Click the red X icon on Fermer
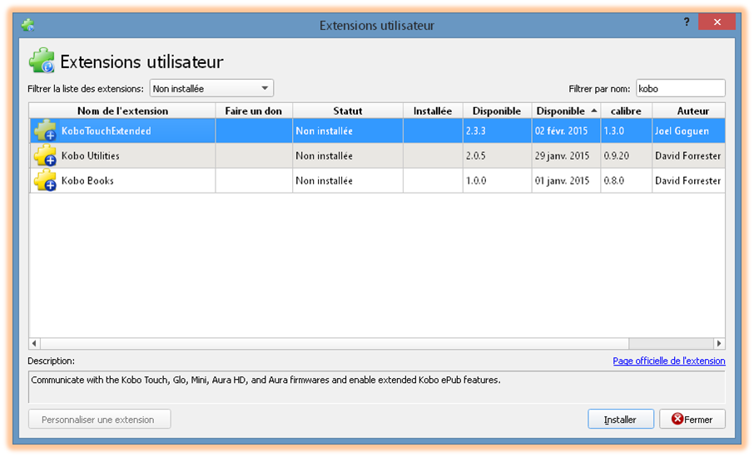754x457 pixels. point(677,419)
